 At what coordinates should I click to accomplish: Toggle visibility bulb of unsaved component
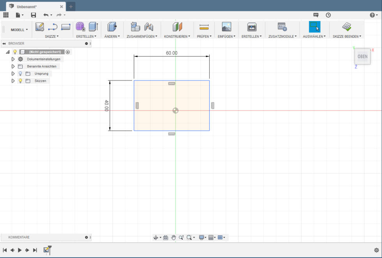(15, 52)
